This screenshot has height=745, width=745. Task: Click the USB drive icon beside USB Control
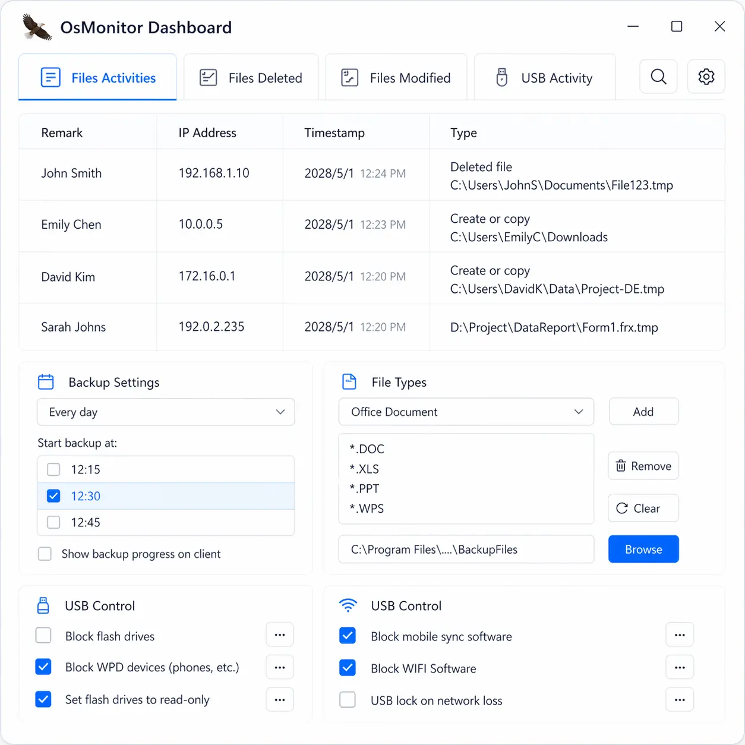(x=43, y=605)
